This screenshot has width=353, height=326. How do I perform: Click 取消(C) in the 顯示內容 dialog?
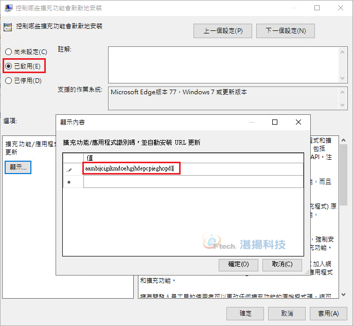pos(282,264)
